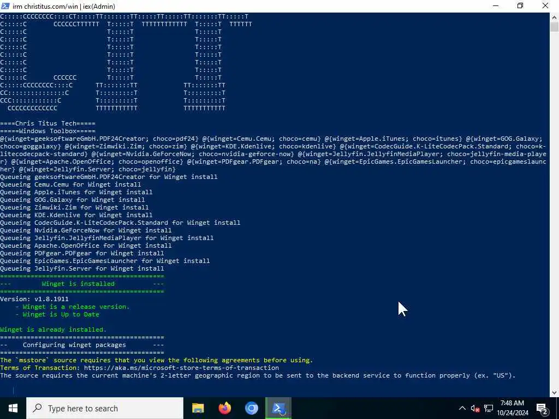The width and height of the screenshot is (559, 419).
Task: Open the network status tray icon
Action: [x=489, y=408]
